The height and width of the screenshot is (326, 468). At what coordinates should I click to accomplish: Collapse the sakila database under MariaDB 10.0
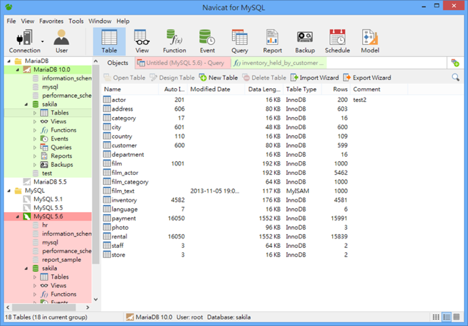(x=26, y=104)
